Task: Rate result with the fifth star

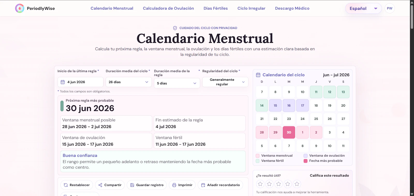Action: pyautogui.click(x=297, y=184)
